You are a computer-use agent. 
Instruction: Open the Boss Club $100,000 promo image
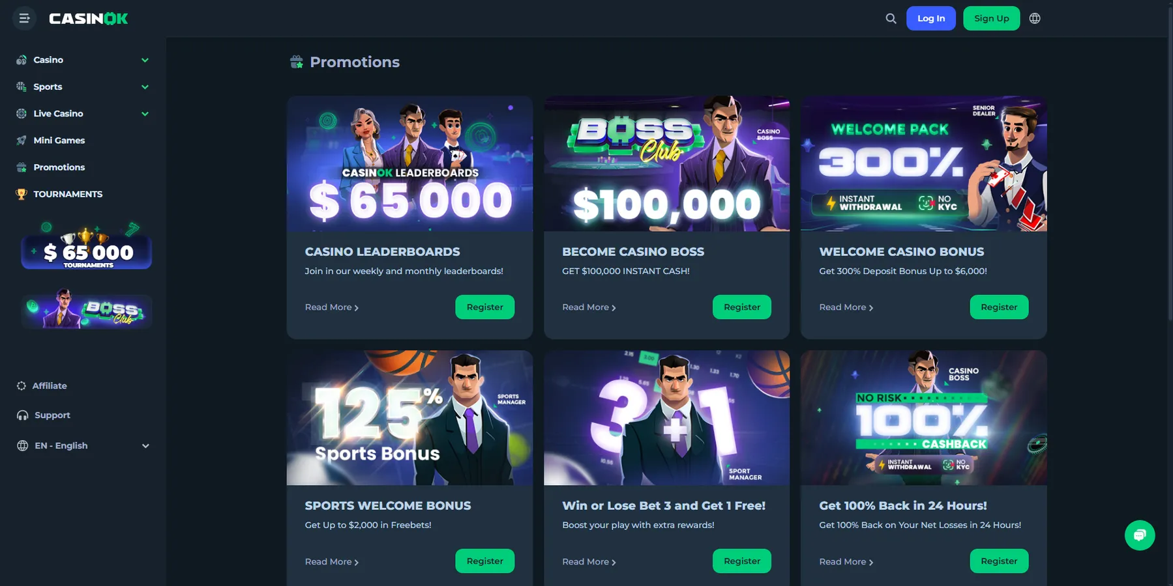click(x=666, y=164)
